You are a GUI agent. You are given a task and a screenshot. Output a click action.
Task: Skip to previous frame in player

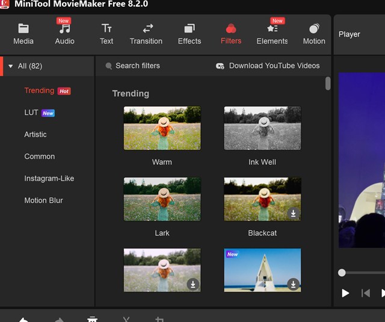(x=366, y=293)
